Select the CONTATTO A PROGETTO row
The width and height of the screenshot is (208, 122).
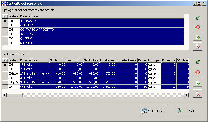(x=101, y=30)
